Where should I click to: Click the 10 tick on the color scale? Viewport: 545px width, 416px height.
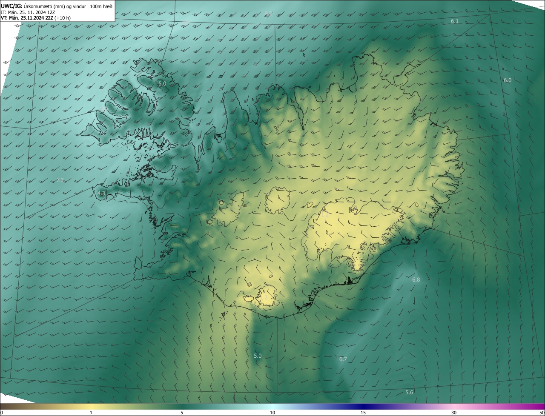pos(272,413)
